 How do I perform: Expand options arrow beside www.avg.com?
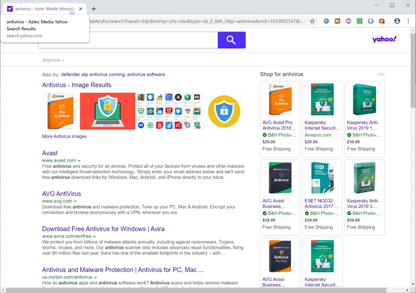pyautogui.click(x=75, y=201)
